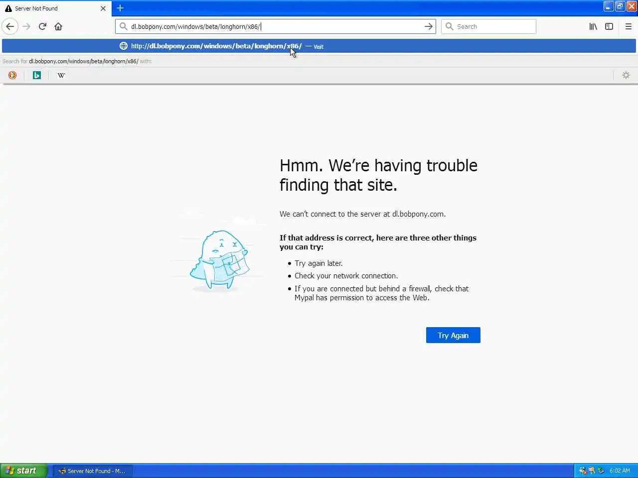
Task: Click the warning icon on the tab
Action: (x=8, y=8)
